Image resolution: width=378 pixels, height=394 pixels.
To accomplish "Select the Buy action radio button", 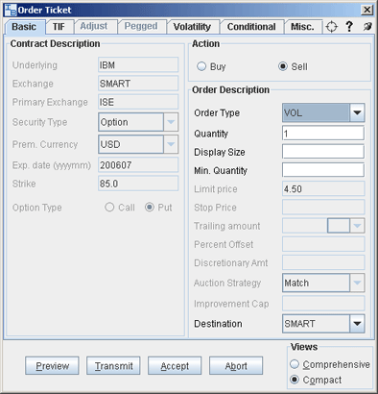I will point(201,66).
